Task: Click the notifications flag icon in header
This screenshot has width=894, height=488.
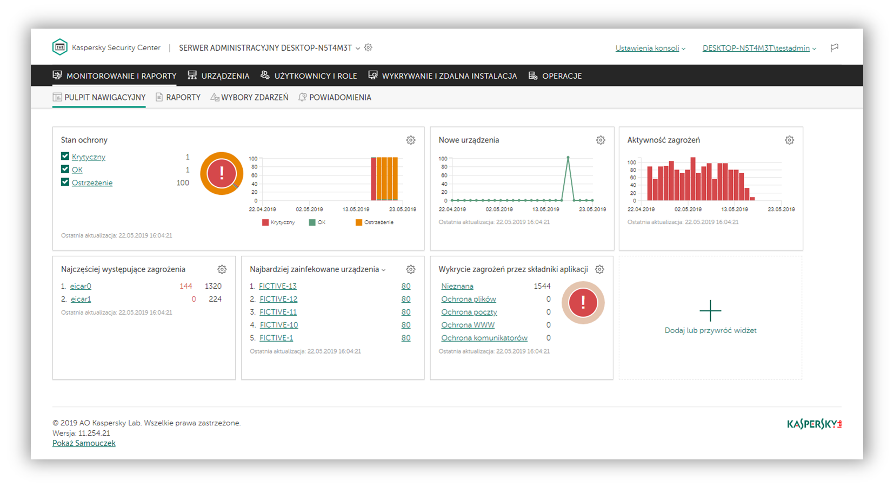Action: (x=835, y=48)
